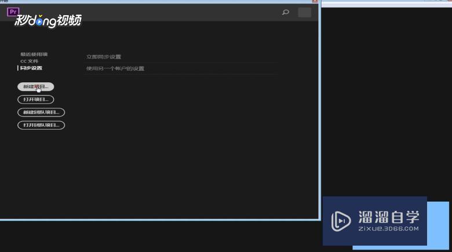Click the 立即同步设置 link

click(x=104, y=57)
